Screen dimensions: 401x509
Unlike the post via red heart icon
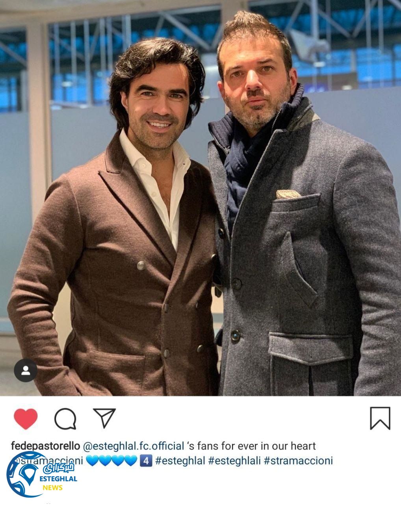26,418
